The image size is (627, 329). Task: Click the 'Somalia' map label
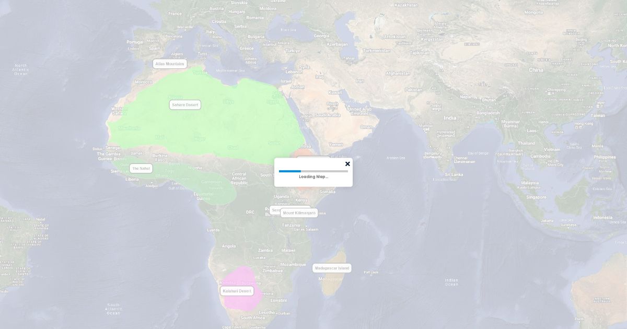(x=328, y=192)
